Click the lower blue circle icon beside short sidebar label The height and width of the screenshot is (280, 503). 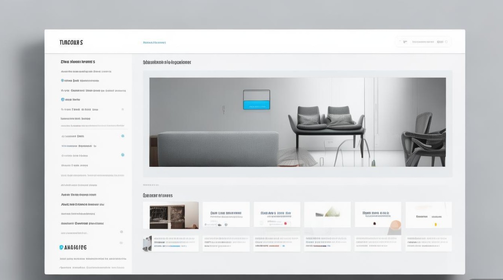click(x=63, y=100)
